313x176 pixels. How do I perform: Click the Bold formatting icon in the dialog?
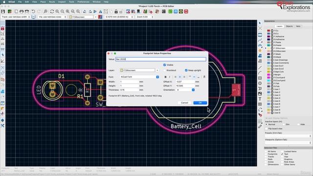165,77
